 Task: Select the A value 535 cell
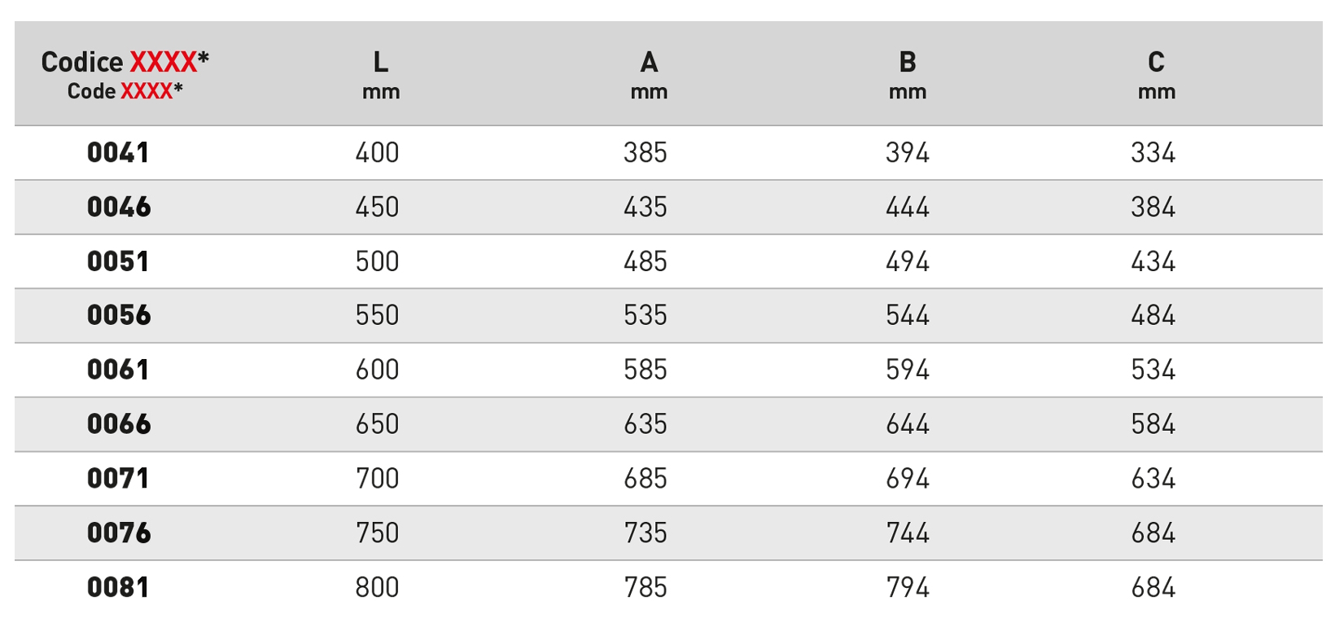pos(646,315)
